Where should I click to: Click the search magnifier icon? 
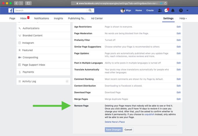[90, 10]
